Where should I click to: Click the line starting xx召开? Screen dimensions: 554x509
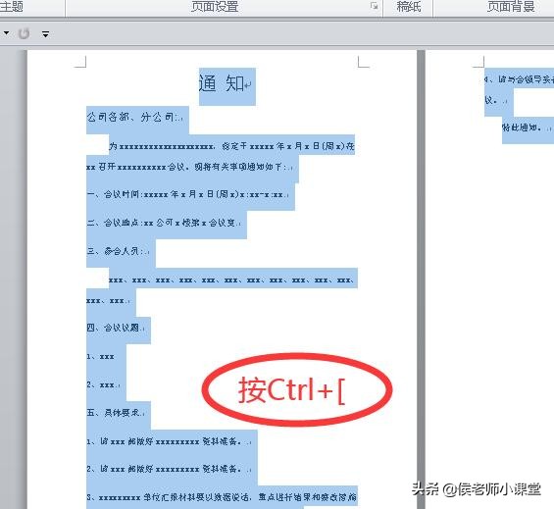click(x=189, y=167)
